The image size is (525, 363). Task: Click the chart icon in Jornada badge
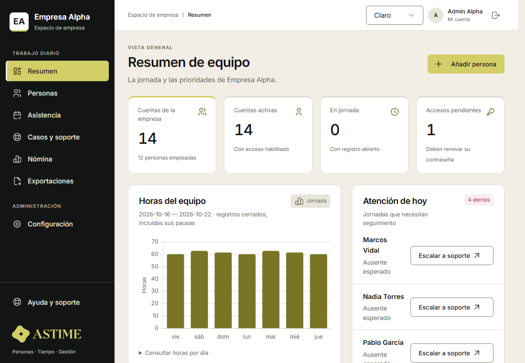point(299,201)
